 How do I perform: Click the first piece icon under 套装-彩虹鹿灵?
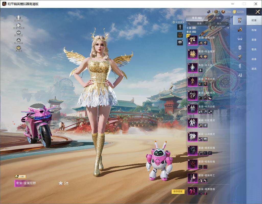200,126
